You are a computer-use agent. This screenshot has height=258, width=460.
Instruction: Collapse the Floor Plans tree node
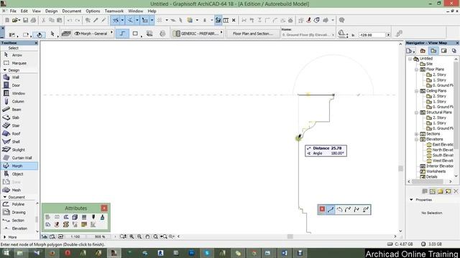tap(417, 70)
